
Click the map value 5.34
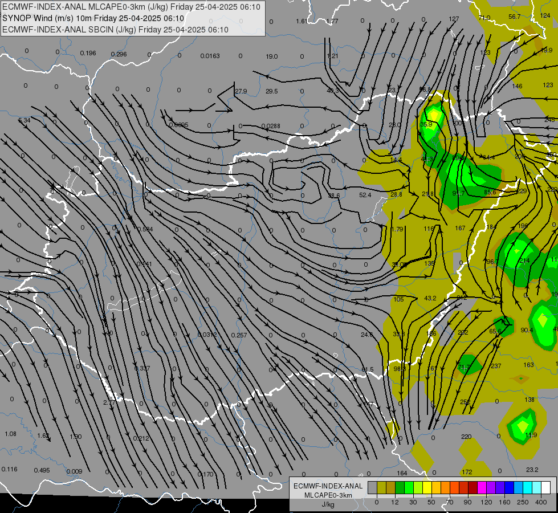coord(25,120)
